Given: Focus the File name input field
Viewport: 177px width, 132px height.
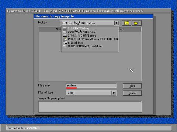Looking at the screenshot, I should click(x=91, y=85).
